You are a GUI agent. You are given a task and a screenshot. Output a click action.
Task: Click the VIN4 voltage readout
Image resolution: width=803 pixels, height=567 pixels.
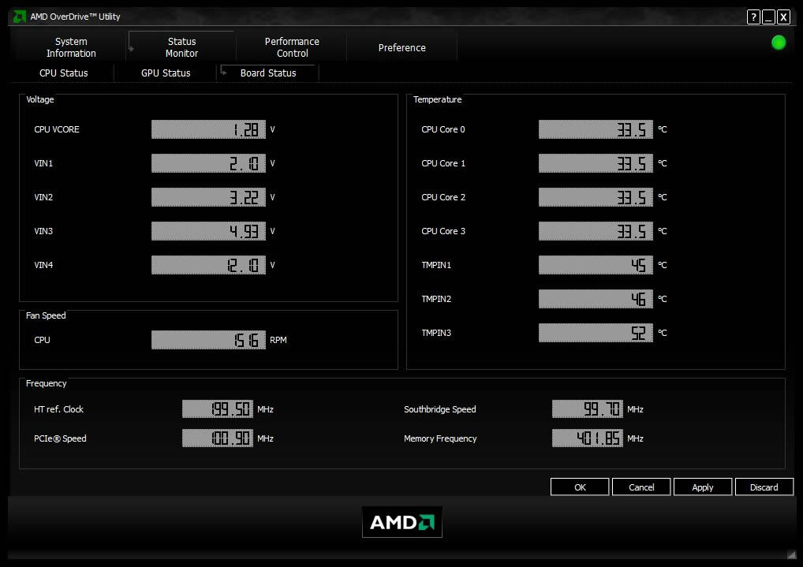click(x=208, y=265)
